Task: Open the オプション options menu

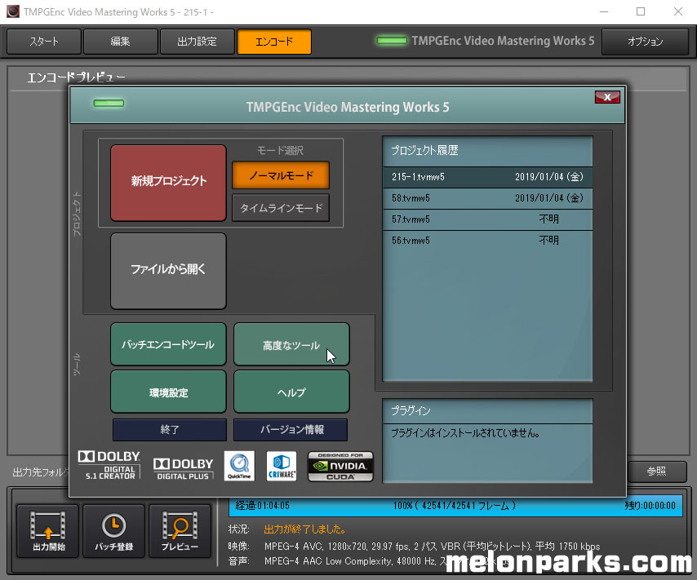Action: [x=645, y=42]
